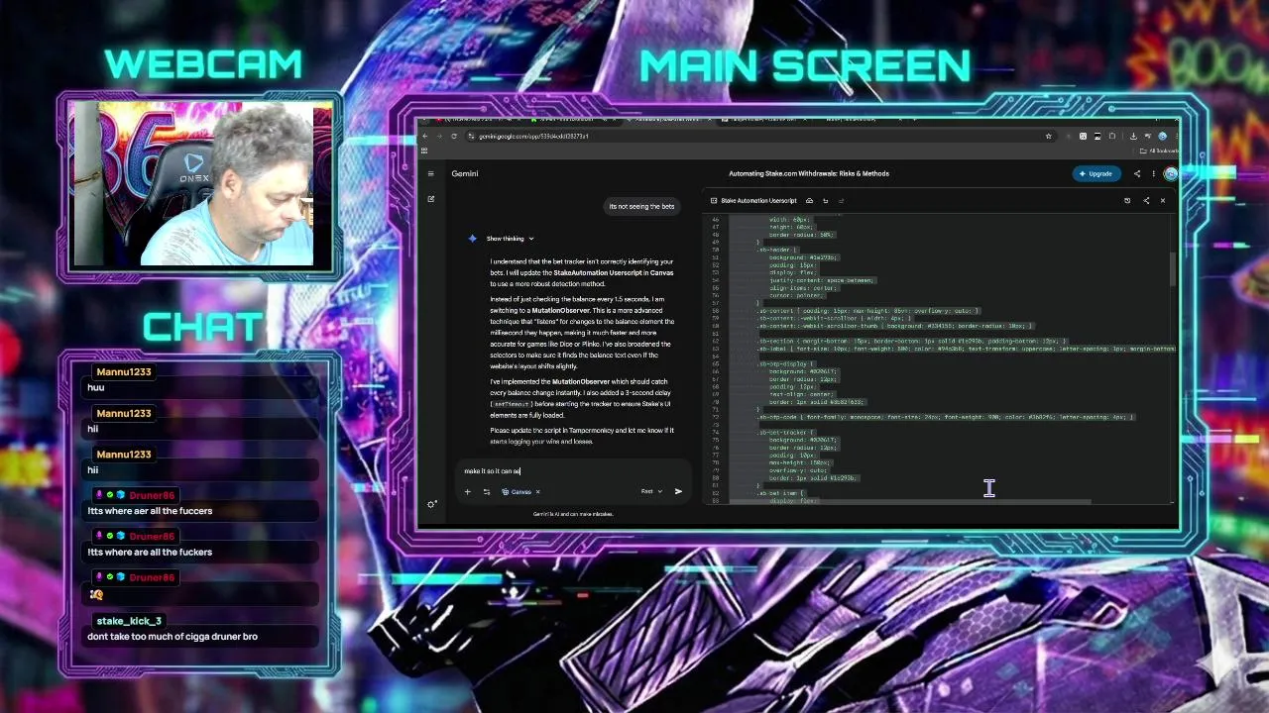Remove the Canvas chip with its x
Image resolution: width=1269 pixels, height=713 pixels.
pos(538,491)
